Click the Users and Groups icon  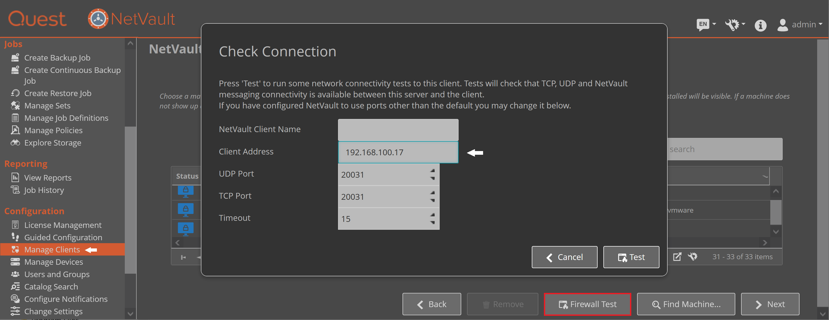(15, 274)
